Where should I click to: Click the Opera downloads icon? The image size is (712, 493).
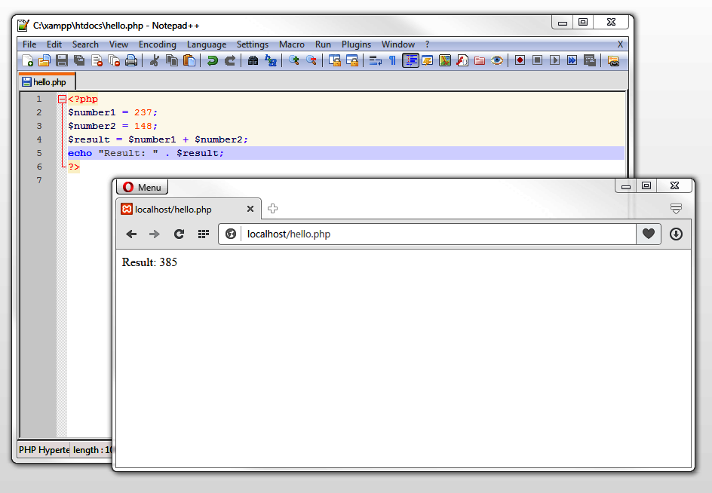[676, 234]
